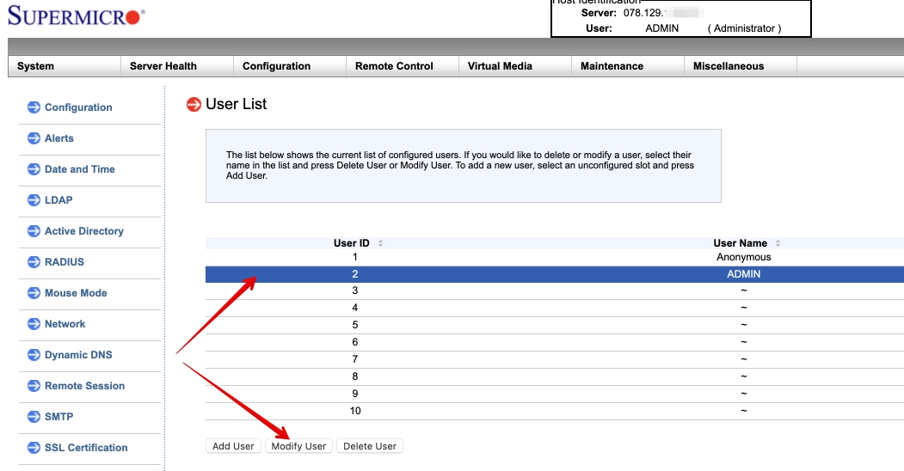Click the arrow icon beside LDAP

tap(34, 200)
